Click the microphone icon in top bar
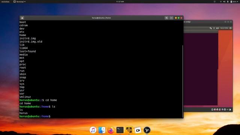 [x=228, y=1]
